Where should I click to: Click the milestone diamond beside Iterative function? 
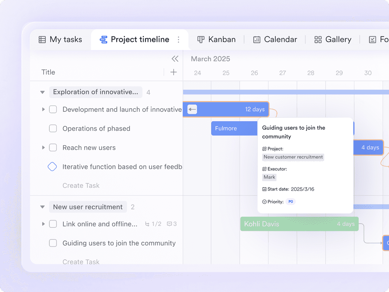(53, 167)
